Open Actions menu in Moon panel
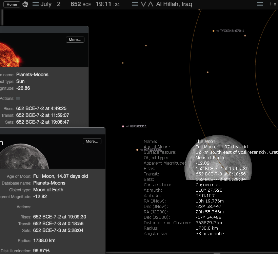The height and width of the screenshot is (254, 278). pyautogui.click(x=35, y=207)
